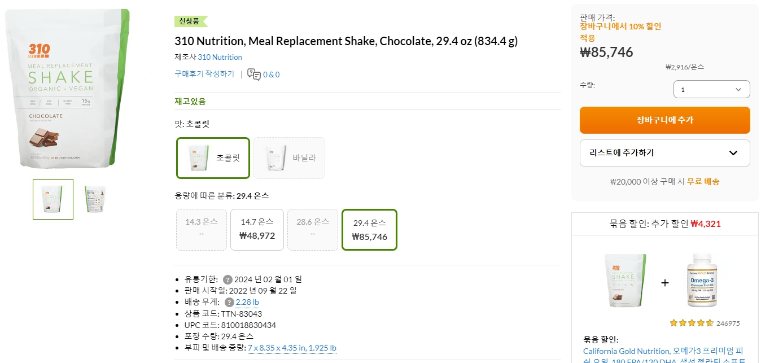Select the second product image thumbnail
761x363 pixels.
(x=94, y=199)
